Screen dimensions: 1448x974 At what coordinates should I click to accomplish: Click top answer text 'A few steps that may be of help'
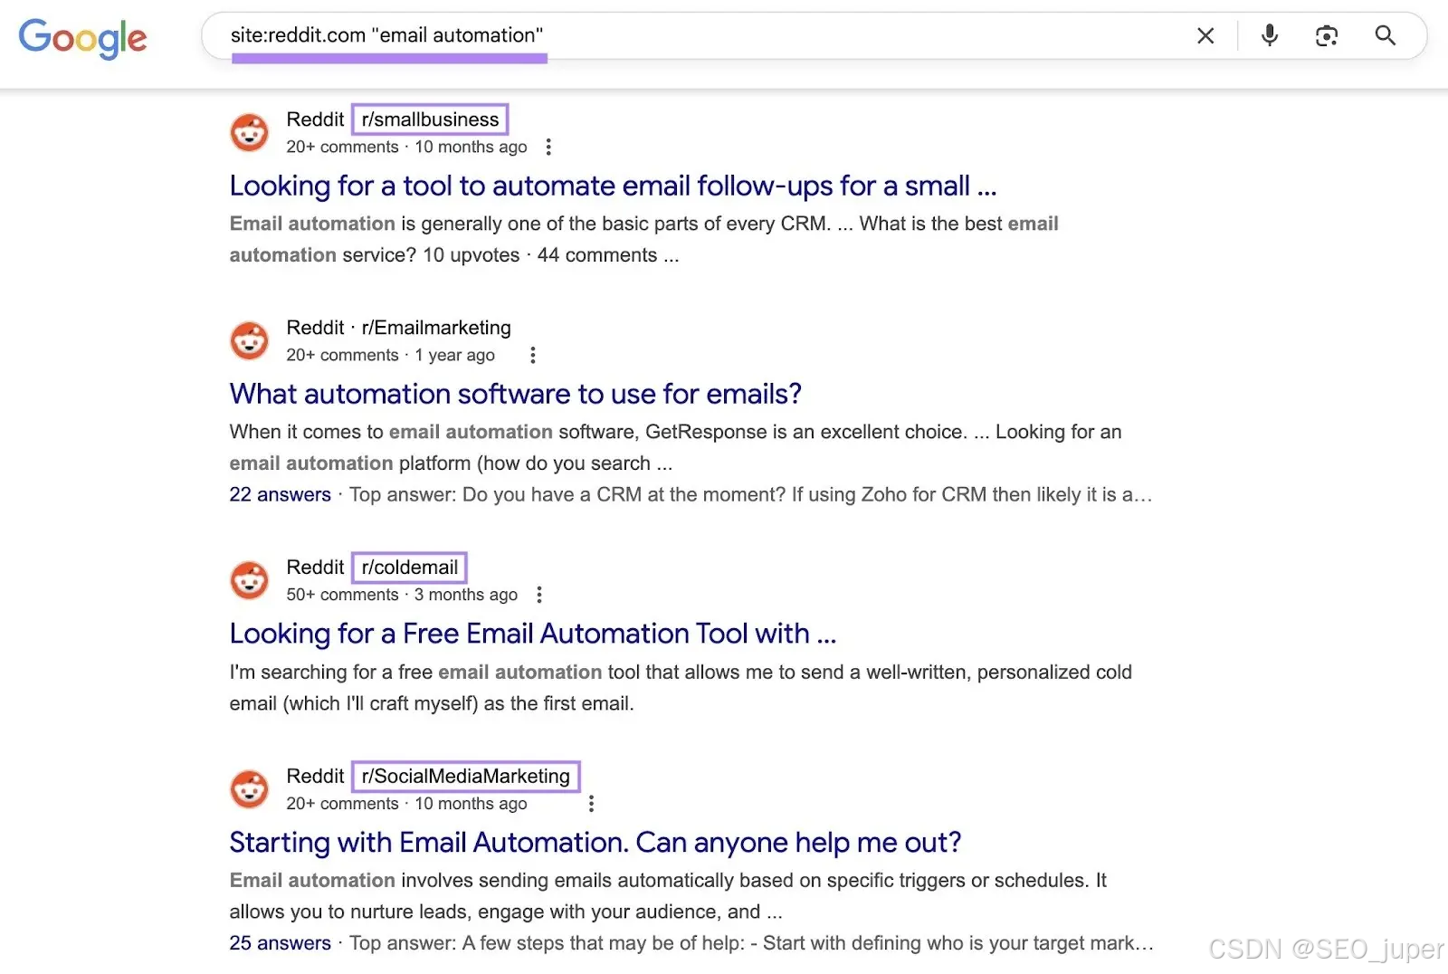coord(751,943)
